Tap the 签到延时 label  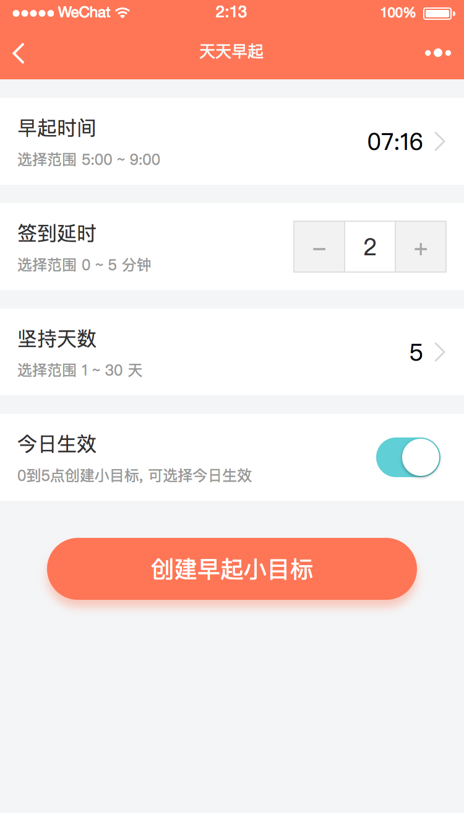(x=57, y=234)
